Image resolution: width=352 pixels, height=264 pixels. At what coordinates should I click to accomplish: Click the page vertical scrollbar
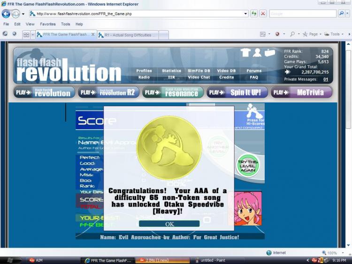(348, 145)
